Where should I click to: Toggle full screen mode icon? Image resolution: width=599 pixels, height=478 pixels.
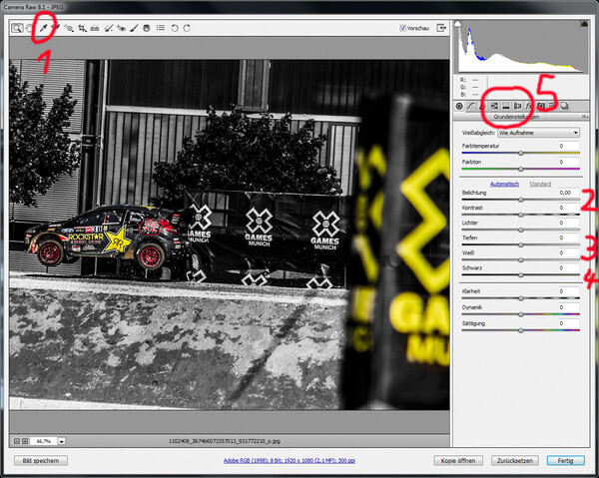[441, 28]
